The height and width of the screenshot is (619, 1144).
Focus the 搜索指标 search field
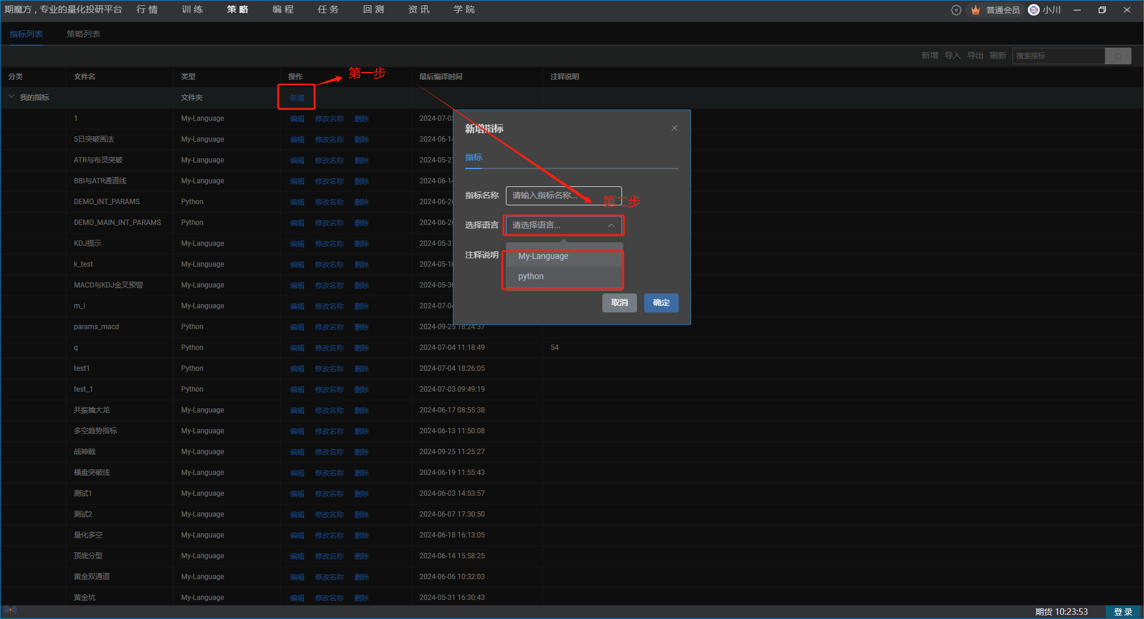click(x=1059, y=56)
